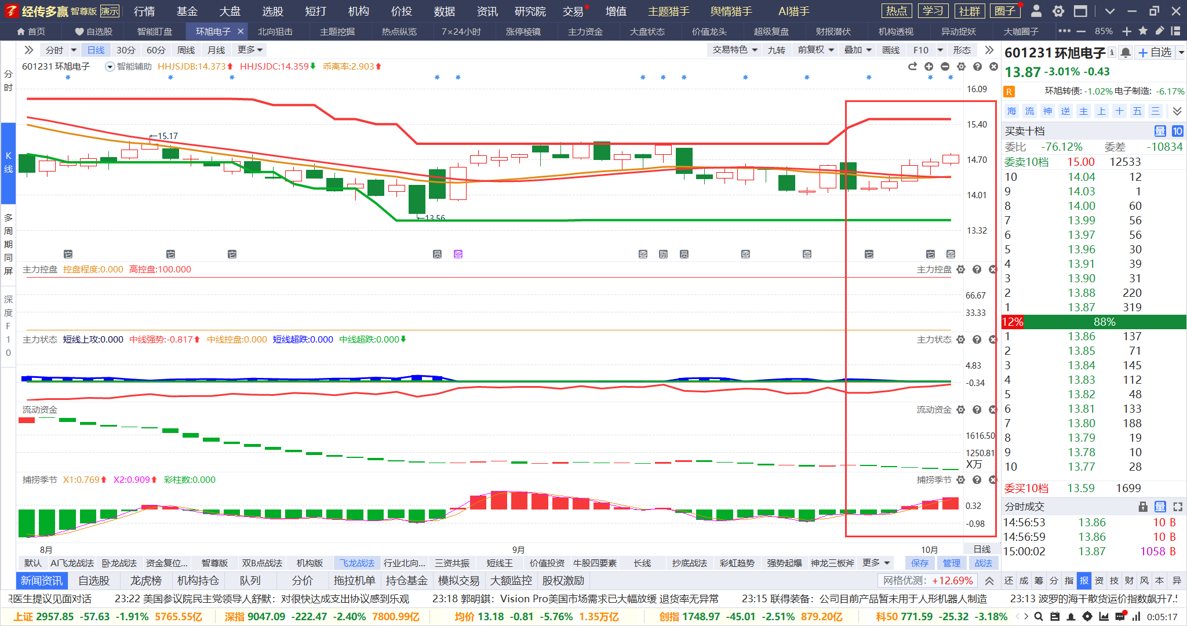
Task: Click the star favorite icon in tab bar
Action: click(1143, 31)
